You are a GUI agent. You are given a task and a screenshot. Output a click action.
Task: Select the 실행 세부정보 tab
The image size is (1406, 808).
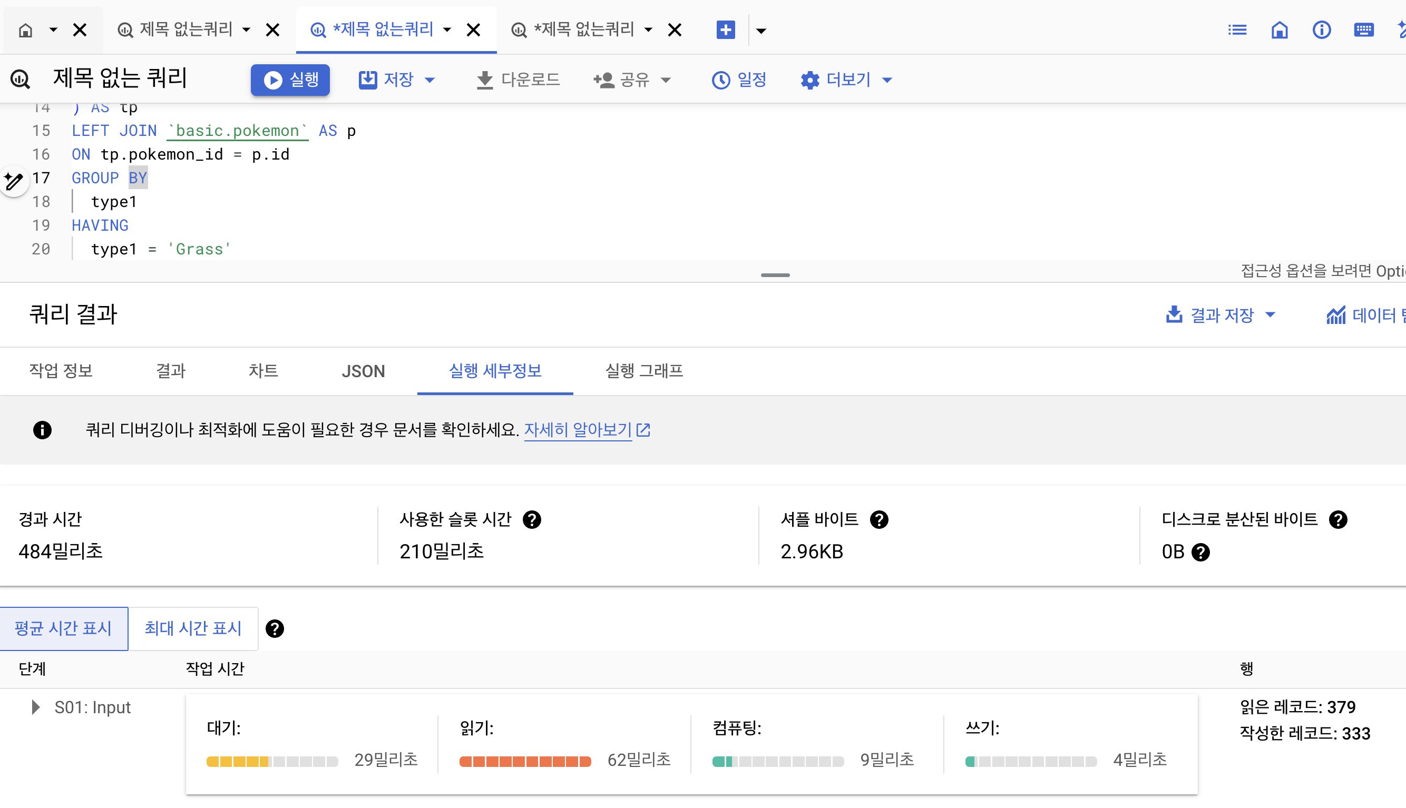click(x=495, y=371)
